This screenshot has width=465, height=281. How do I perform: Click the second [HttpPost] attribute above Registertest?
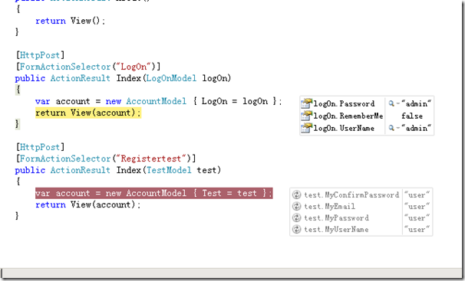pos(40,147)
